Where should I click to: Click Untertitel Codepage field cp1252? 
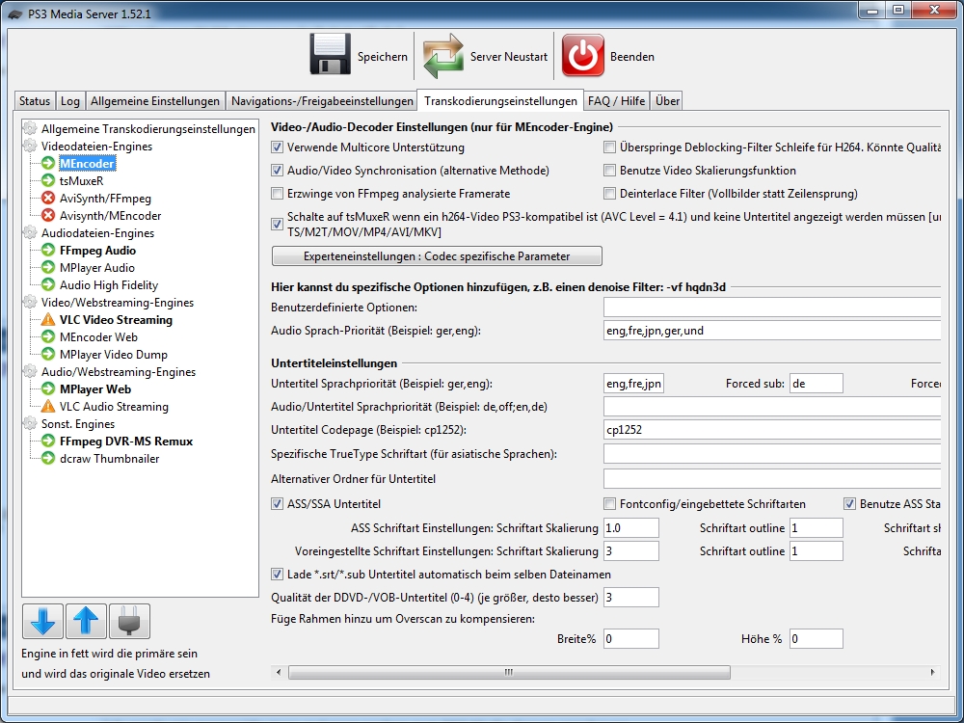(x=772, y=430)
